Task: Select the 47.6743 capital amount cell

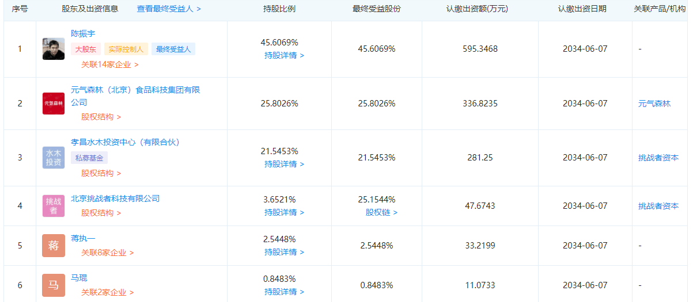Action: (x=480, y=206)
